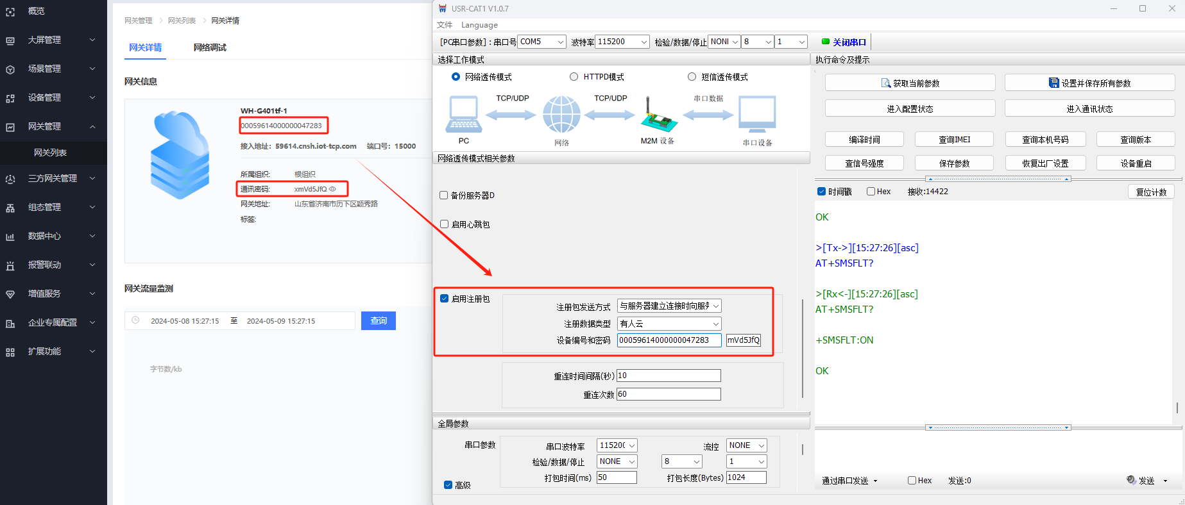Click the 增值服务 diamond icon
This screenshot has width=1185, height=505.
[x=10, y=294]
